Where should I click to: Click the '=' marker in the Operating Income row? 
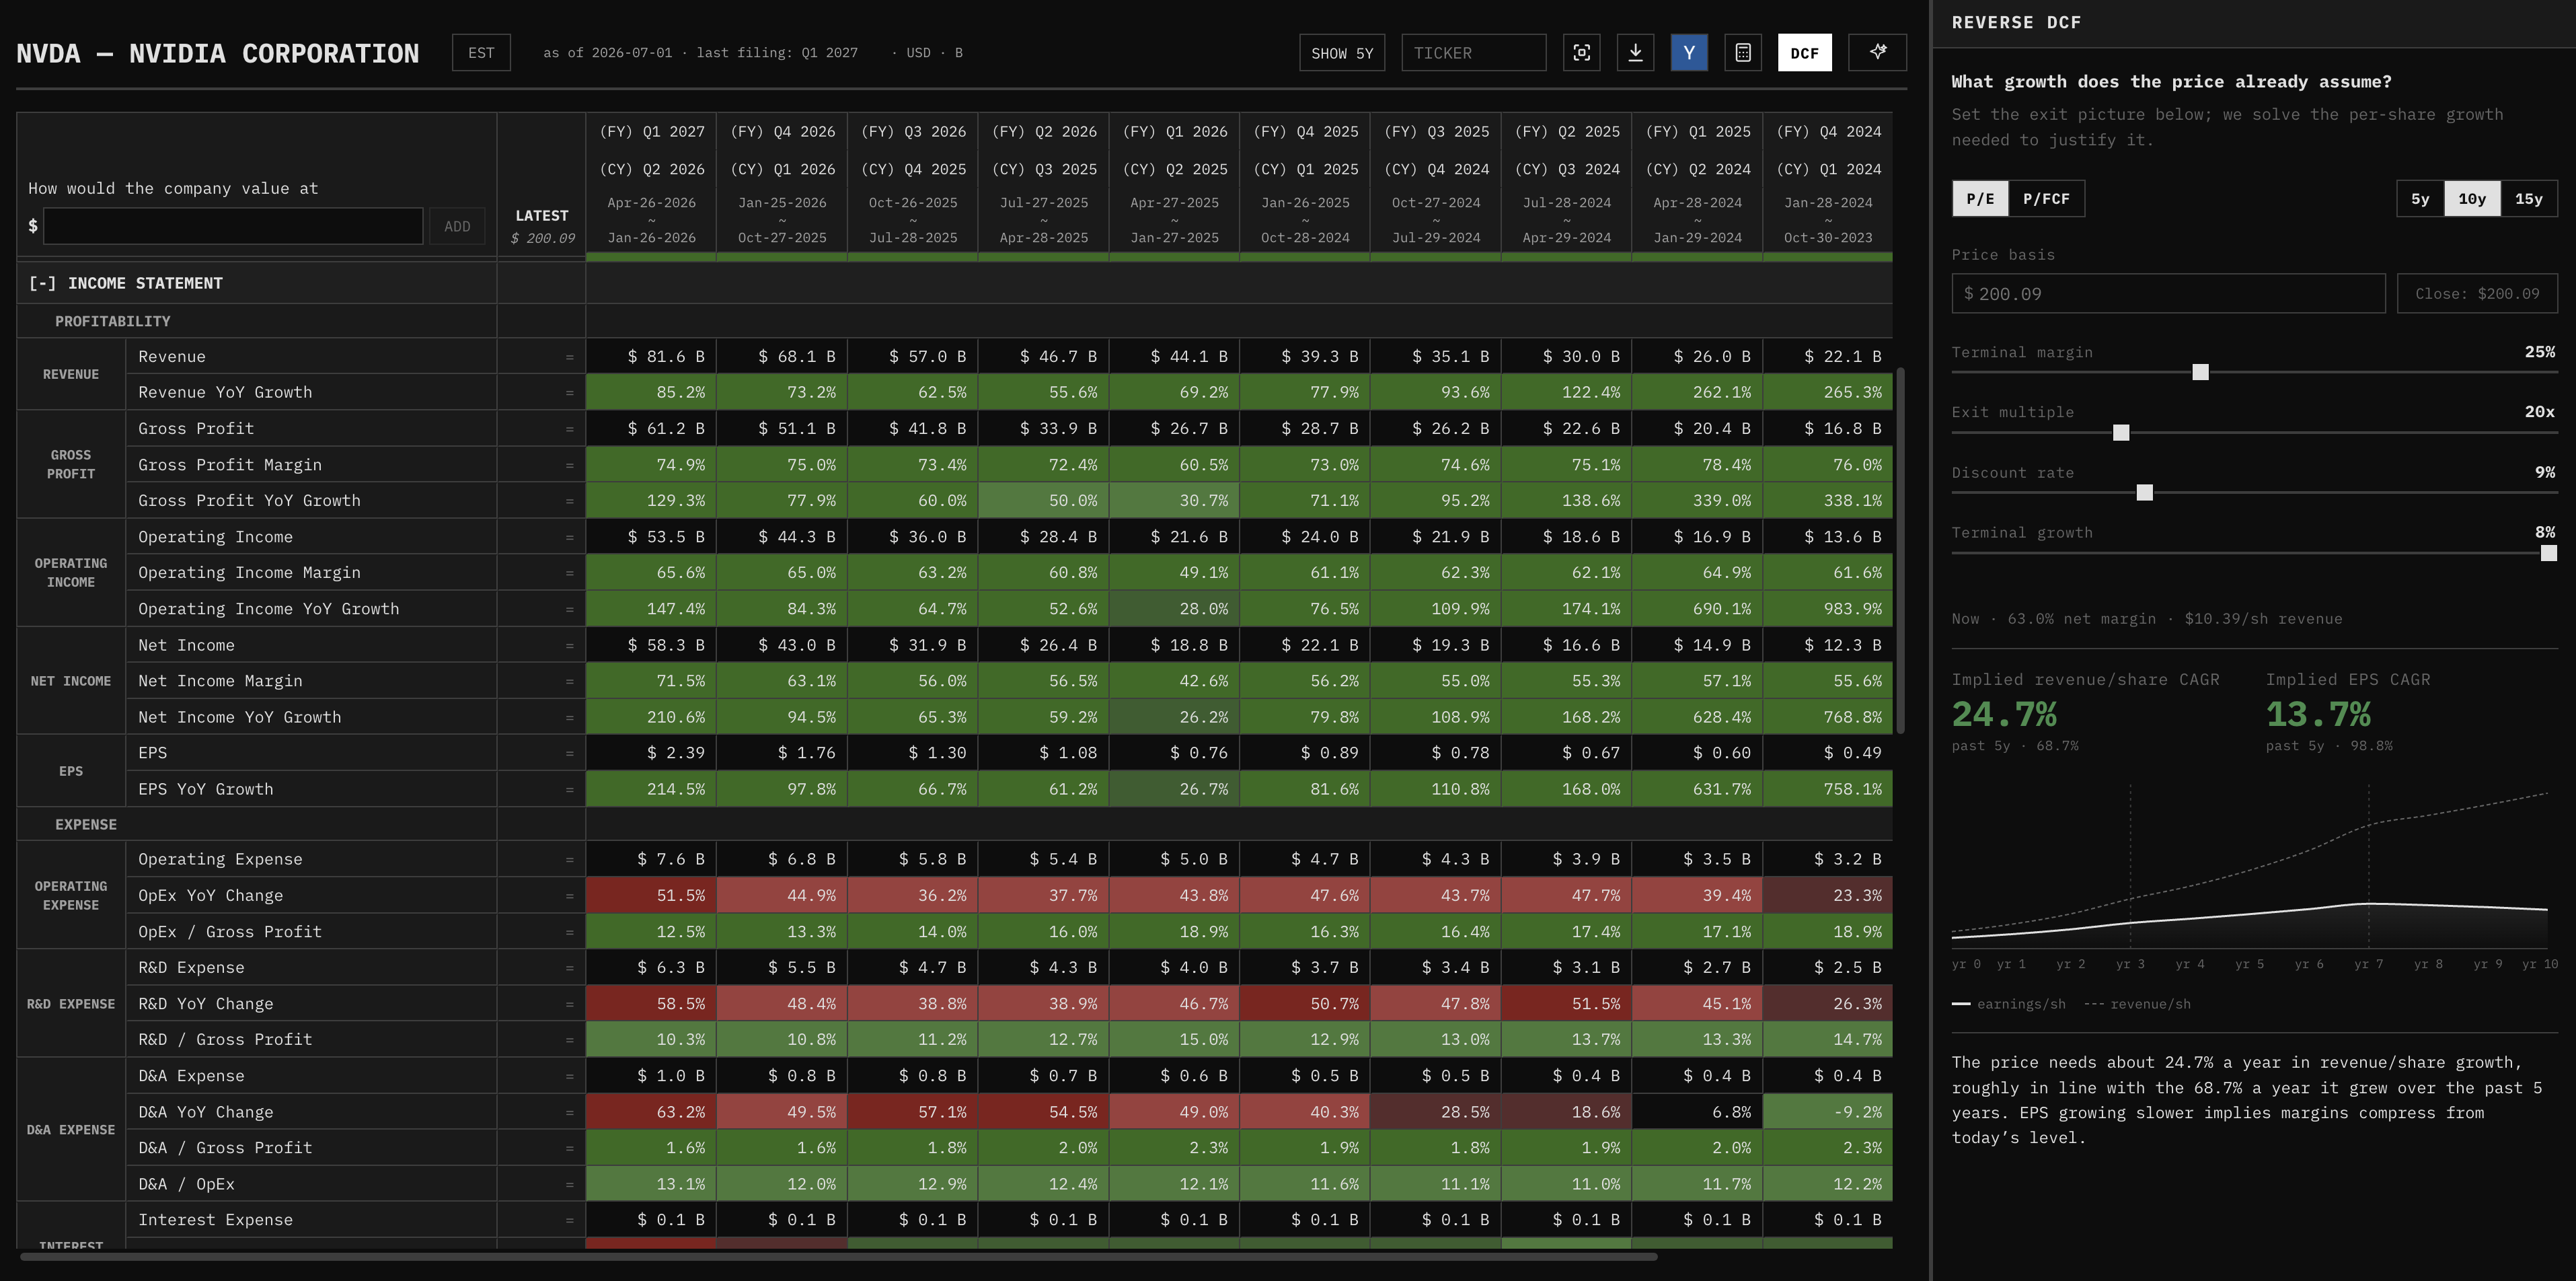click(x=570, y=537)
